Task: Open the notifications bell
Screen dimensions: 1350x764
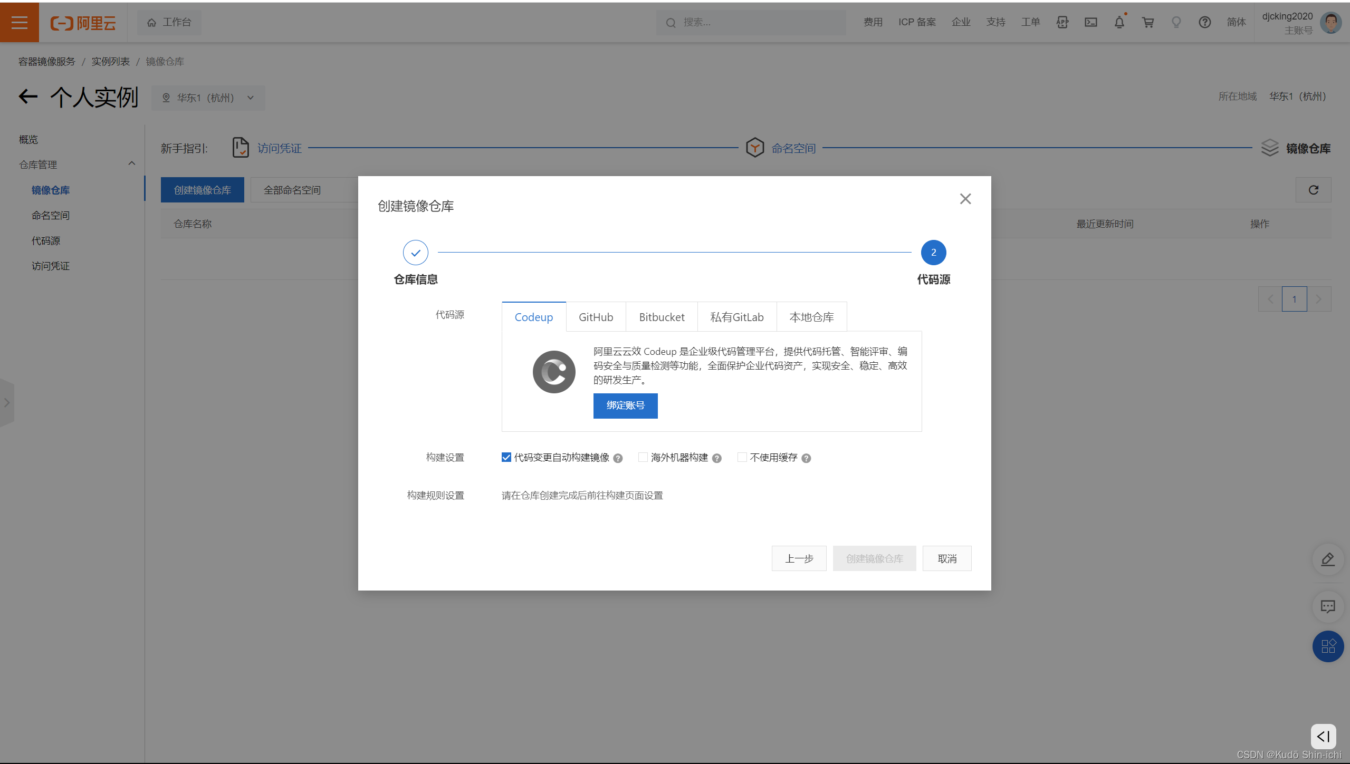Action: coord(1119,22)
